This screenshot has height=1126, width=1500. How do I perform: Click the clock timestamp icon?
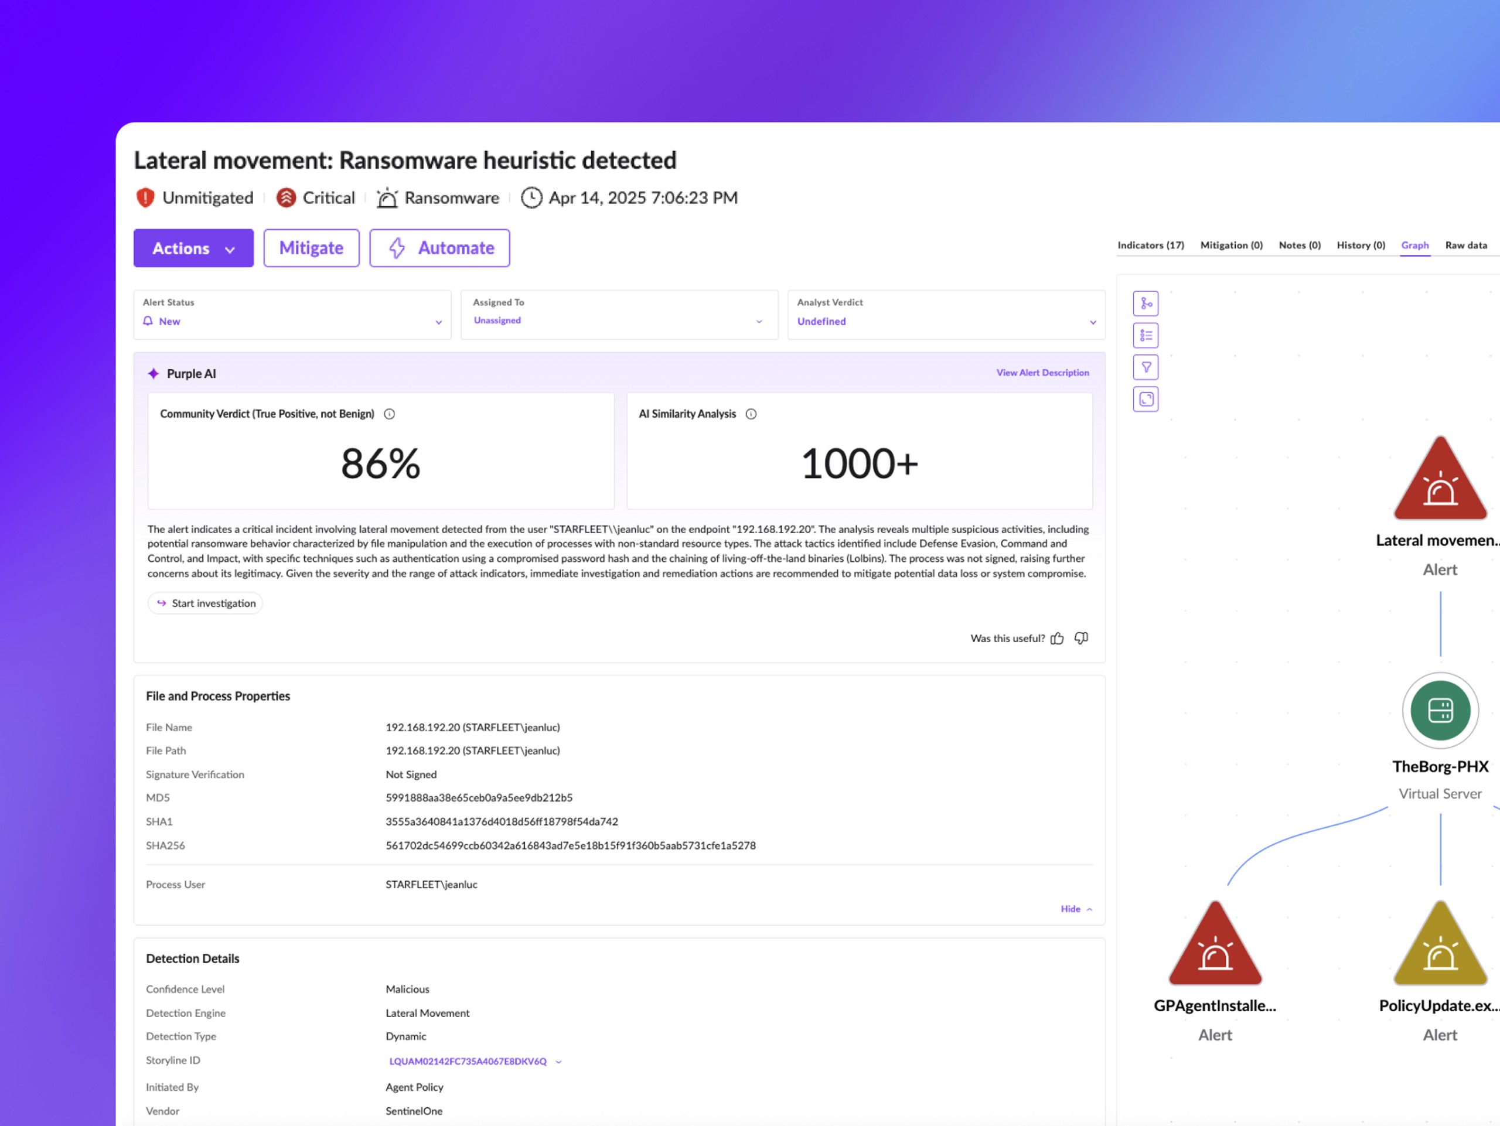[531, 197]
